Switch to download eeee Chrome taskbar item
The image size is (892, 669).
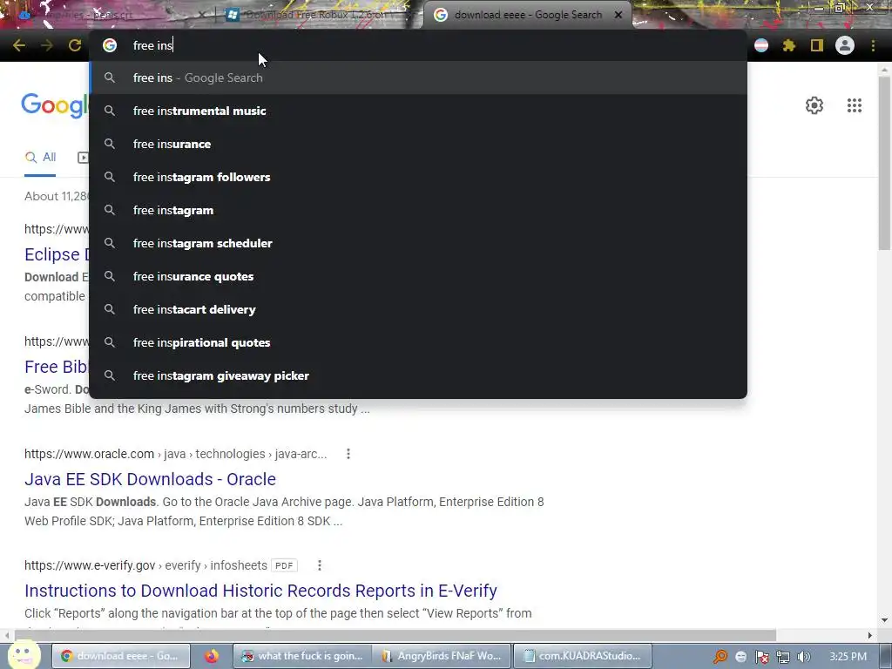121,656
